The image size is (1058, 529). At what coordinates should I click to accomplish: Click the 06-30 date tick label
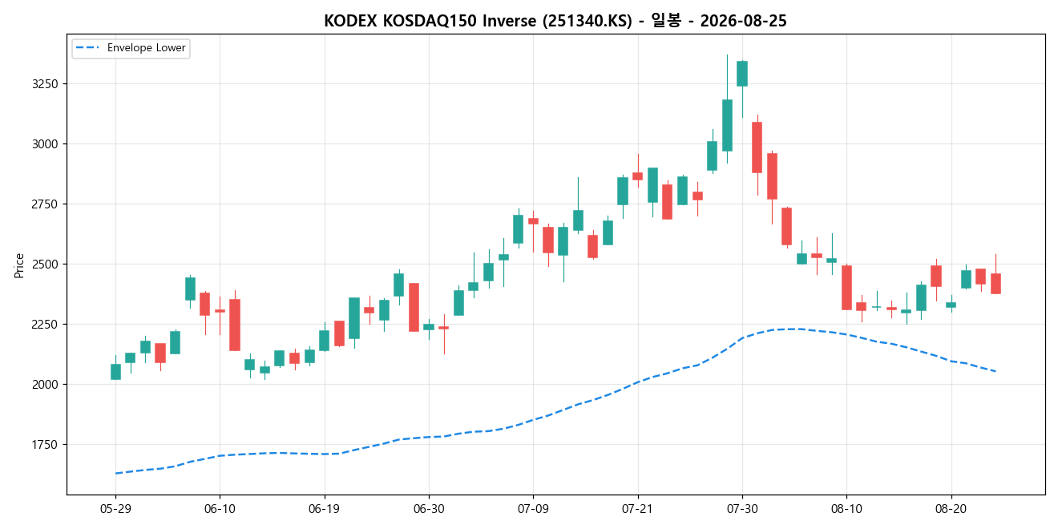click(428, 508)
